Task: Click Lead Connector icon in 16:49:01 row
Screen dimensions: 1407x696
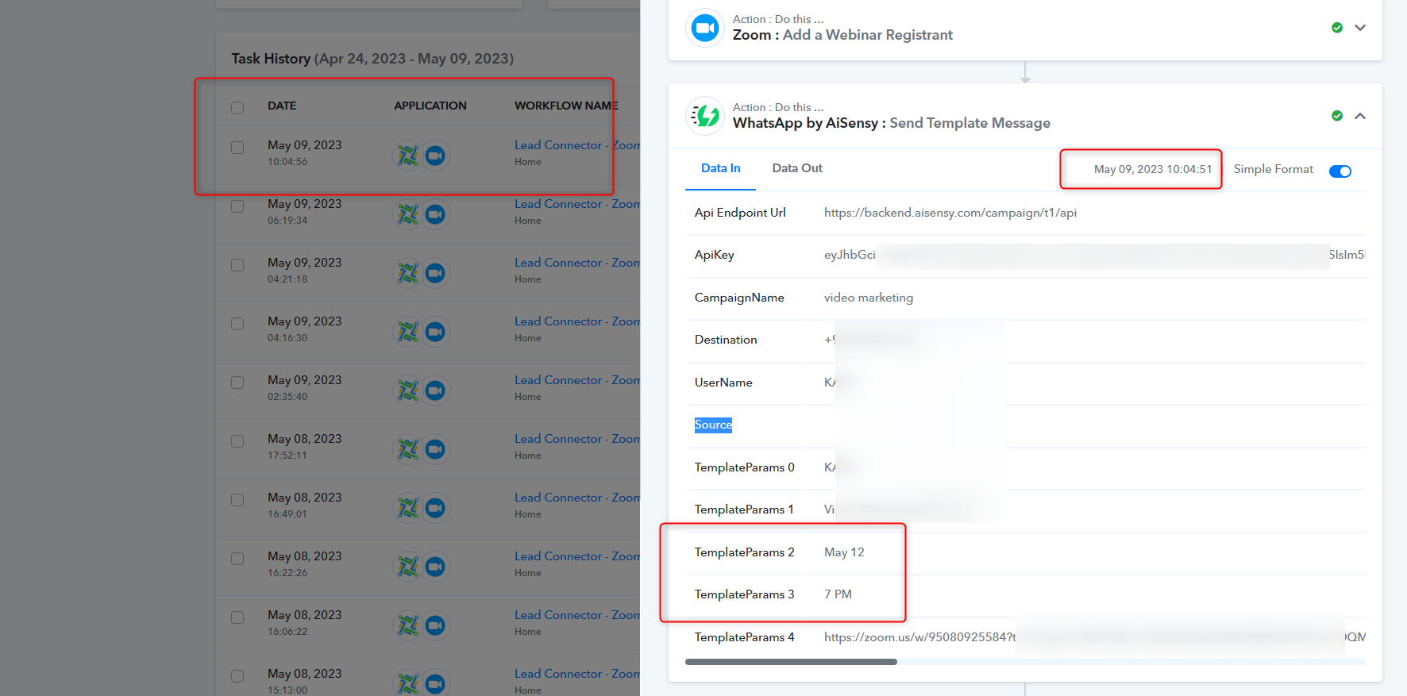Action: coord(408,508)
